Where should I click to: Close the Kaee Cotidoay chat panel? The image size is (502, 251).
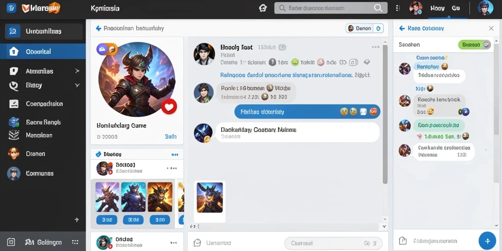click(x=491, y=28)
